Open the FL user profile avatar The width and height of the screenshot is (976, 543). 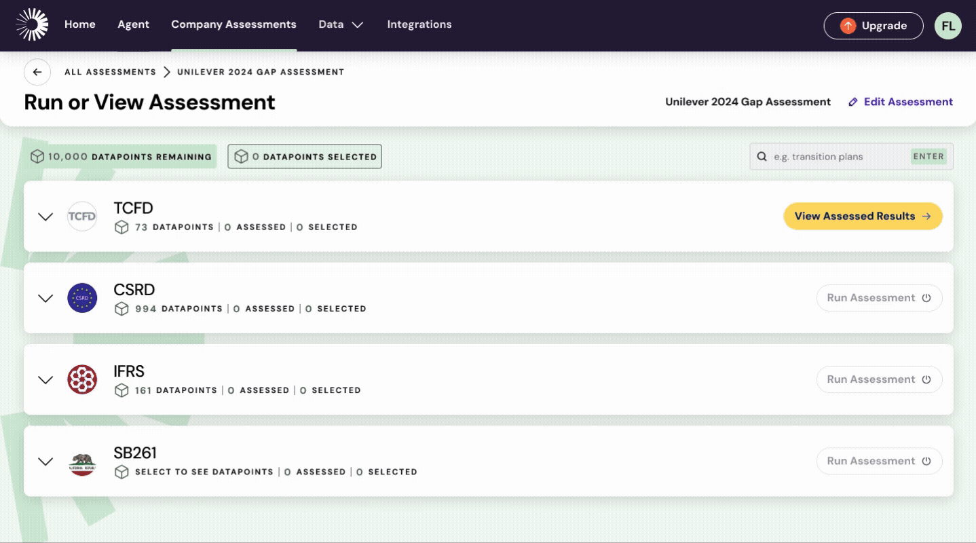(x=947, y=26)
